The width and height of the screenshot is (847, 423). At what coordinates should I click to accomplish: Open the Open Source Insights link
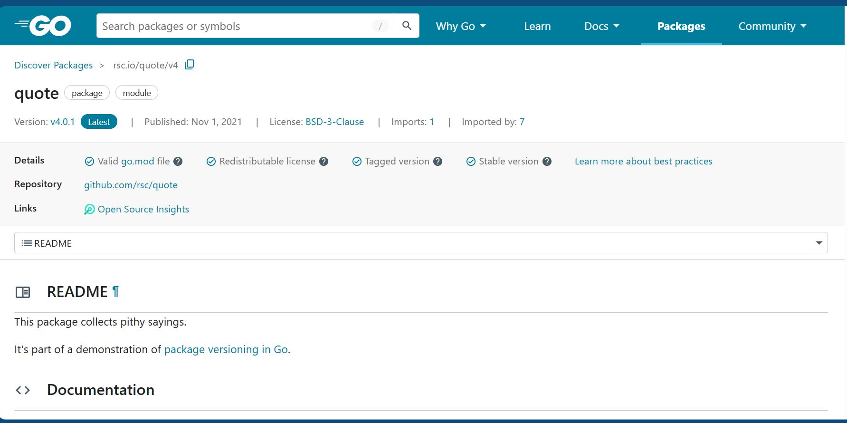click(143, 210)
